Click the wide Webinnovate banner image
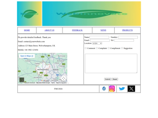The height and width of the screenshot is (118, 158). click(x=92, y=14)
